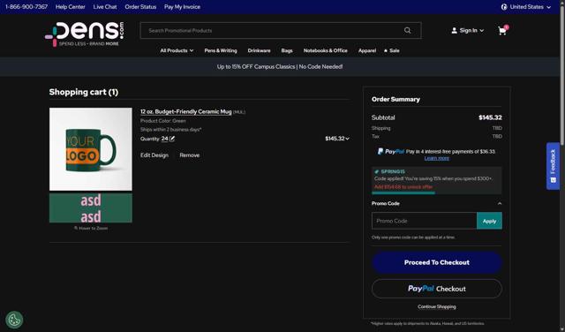Click the Help Center link
Image resolution: width=565 pixels, height=332 pixels.
(71, 7)
